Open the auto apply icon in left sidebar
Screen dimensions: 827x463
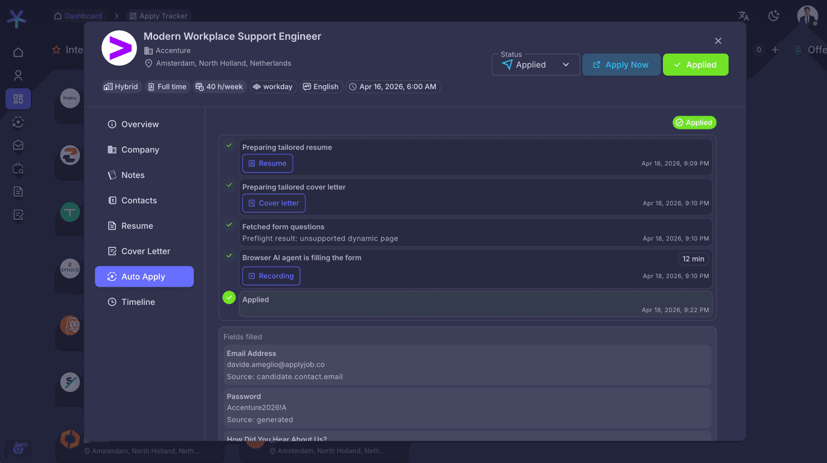click(18, 122)
